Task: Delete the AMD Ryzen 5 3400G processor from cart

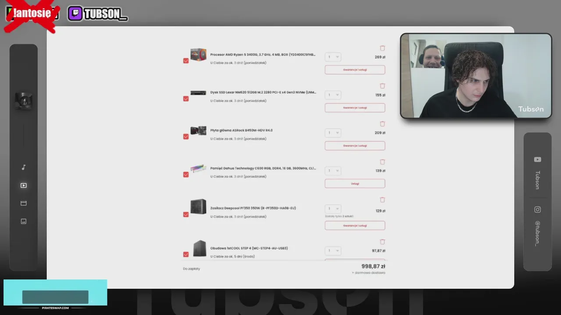Action: (382, 48)
